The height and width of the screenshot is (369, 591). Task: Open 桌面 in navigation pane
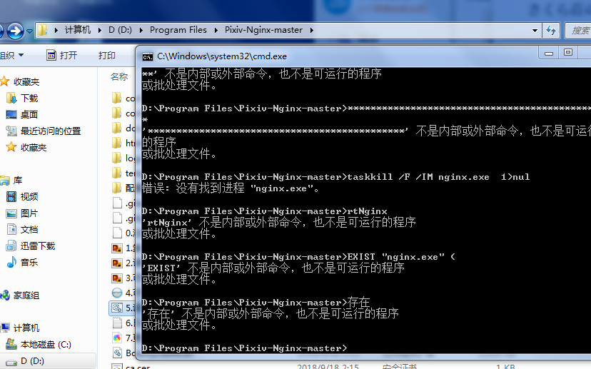click(29, 115)
